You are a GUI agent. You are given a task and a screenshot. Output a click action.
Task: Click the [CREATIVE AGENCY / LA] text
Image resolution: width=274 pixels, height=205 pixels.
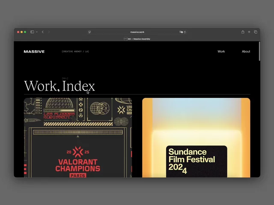(x=75, y=51)
